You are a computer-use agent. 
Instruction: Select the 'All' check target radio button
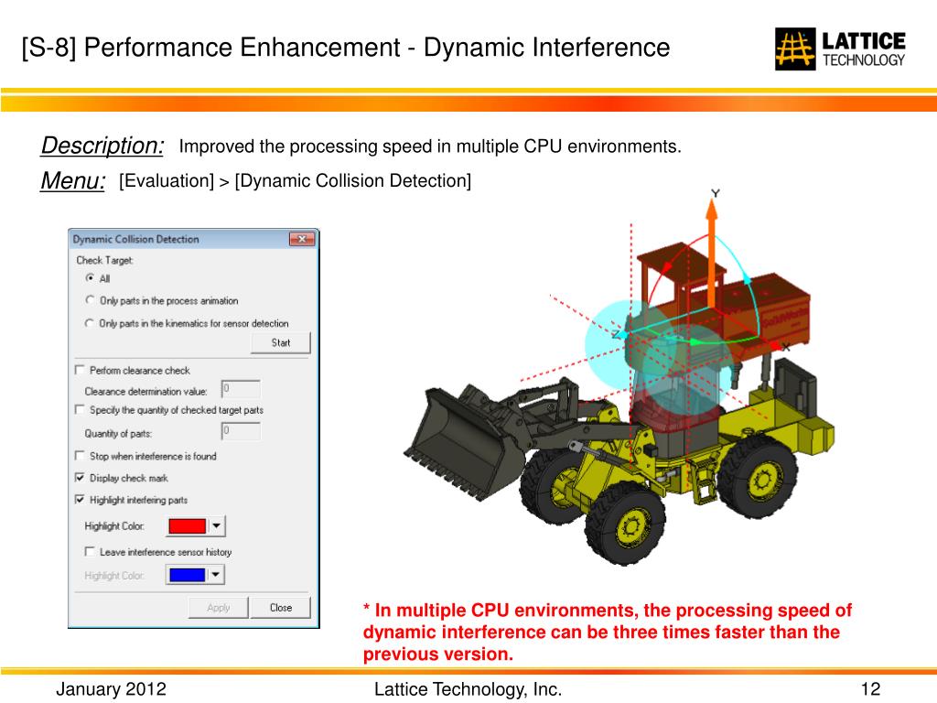[91, 278]
